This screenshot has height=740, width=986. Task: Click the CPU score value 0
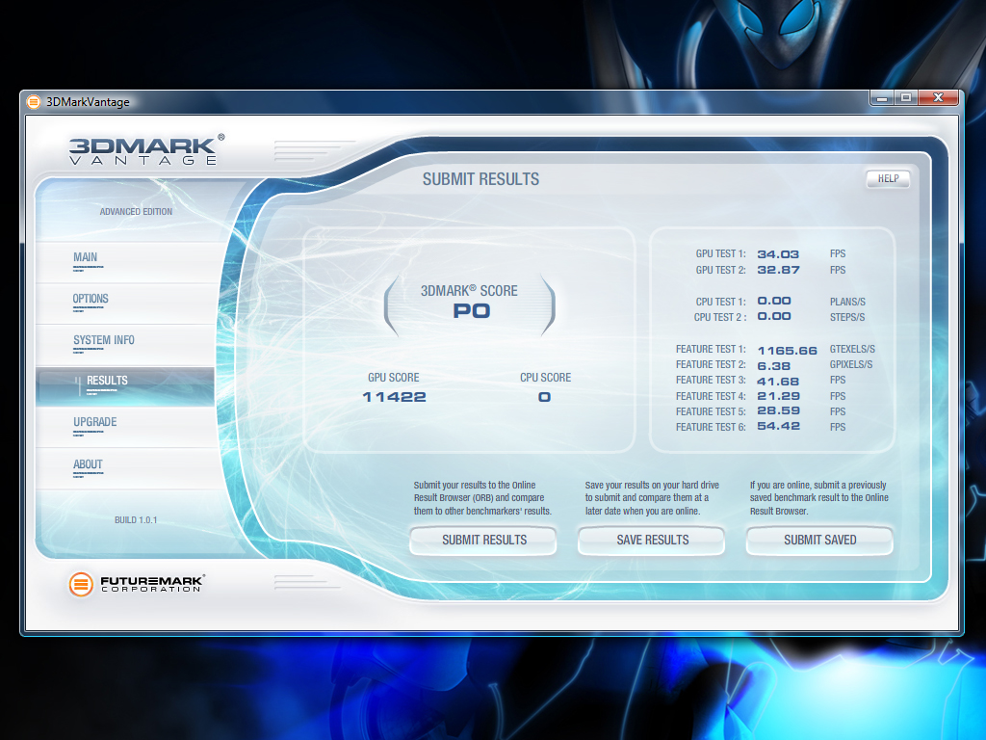click(x=545, y=397)
